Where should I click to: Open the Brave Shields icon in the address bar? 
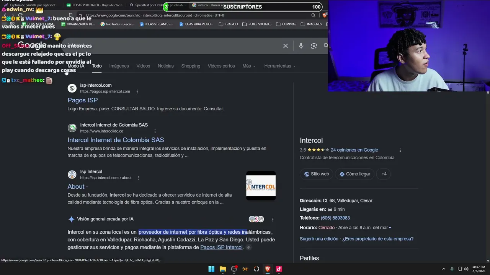tap(325, 15)
